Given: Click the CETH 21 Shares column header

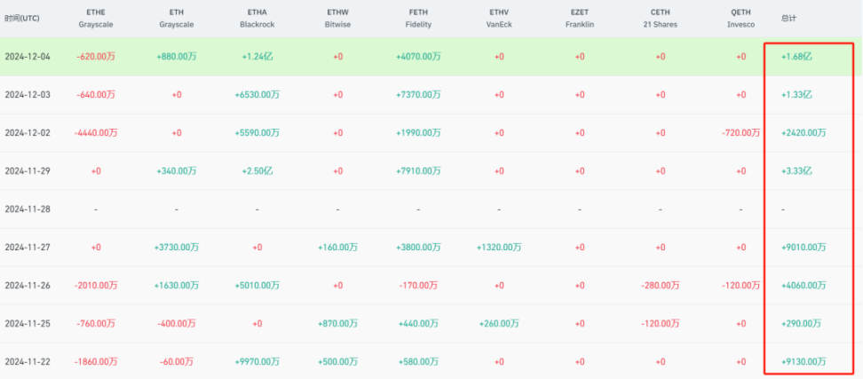Looking at the screenshot, I should pos(660,18).
